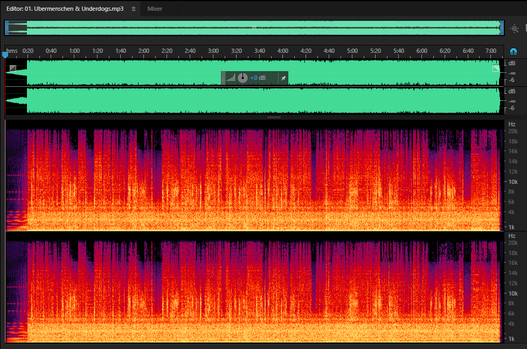Click the left handle of the overview navigator

(x=6, y=28)
